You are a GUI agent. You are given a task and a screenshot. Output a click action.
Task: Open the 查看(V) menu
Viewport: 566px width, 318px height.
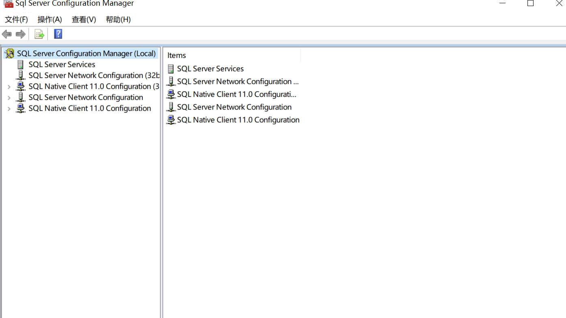pyautogui.click(x=84, y=19)
